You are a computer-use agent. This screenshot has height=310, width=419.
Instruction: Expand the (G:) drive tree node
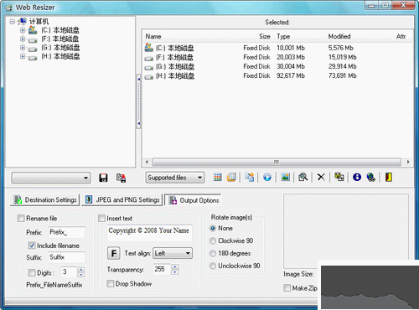click(23, 48)
